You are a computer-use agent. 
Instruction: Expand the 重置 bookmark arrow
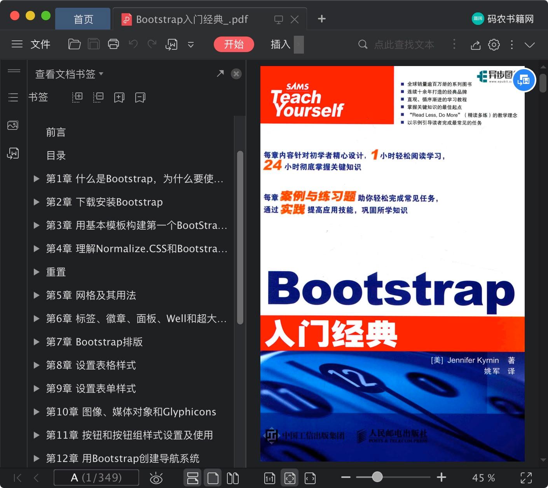click(37, 272)
